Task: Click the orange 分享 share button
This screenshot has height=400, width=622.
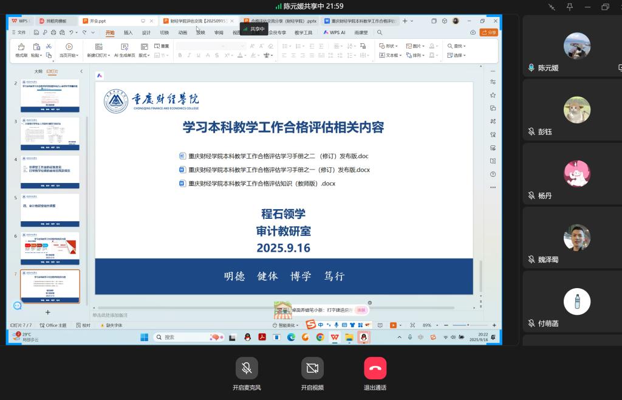Action: [488, 32]
